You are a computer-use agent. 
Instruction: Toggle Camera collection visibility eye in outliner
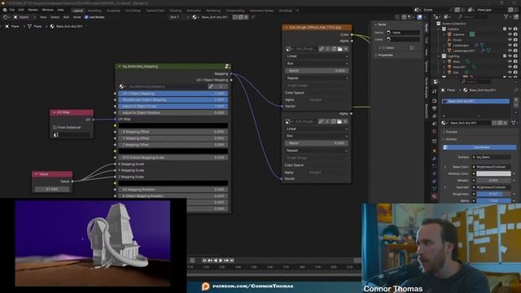510,29
